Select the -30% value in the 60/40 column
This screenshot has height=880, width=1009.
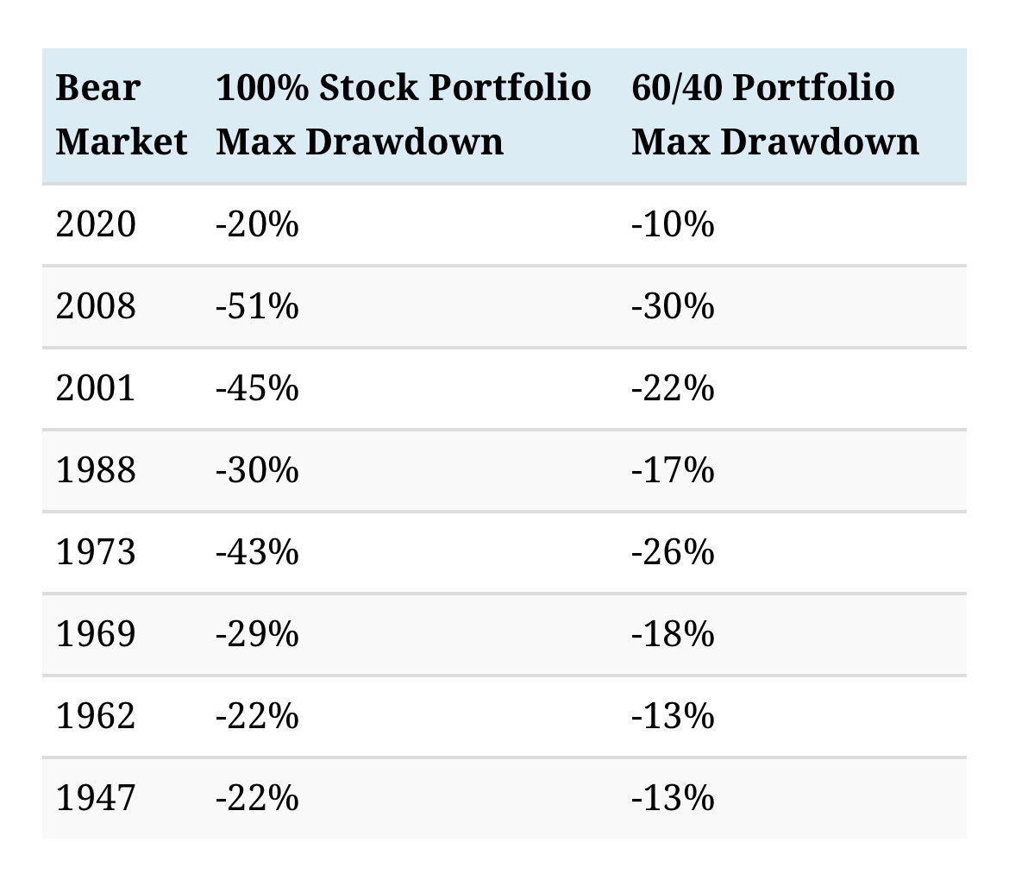pos(673,306)
